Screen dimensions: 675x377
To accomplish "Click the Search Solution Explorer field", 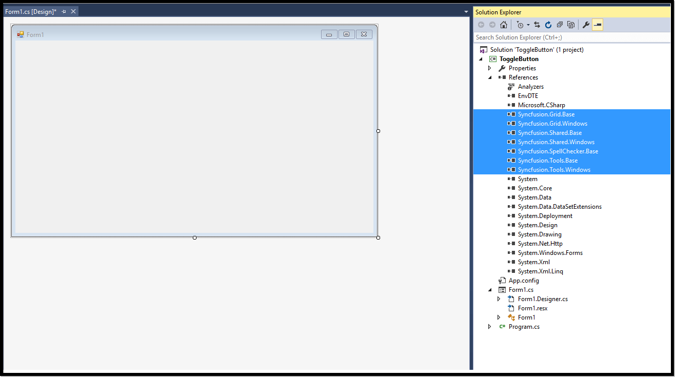I will (564, 37).
